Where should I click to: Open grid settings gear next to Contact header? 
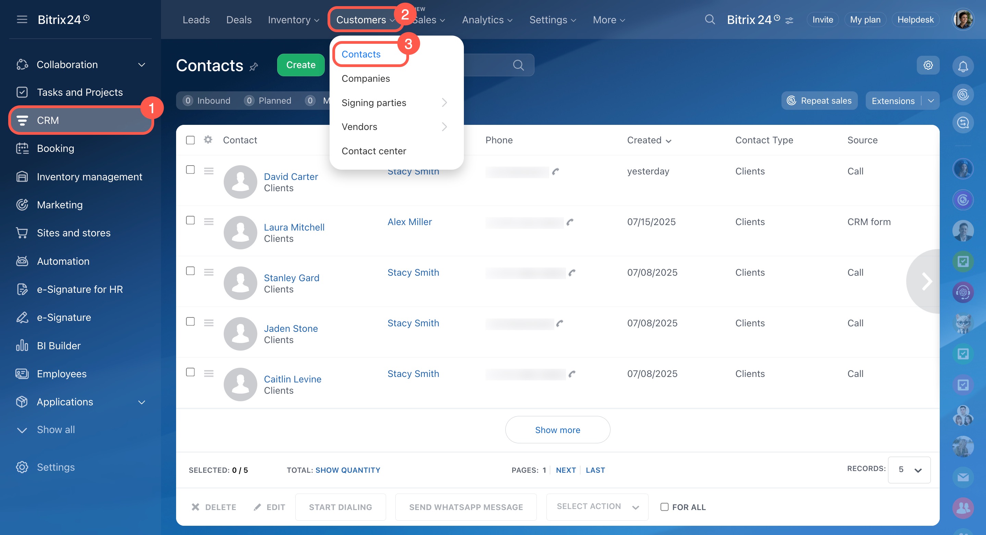pos(208,140)
